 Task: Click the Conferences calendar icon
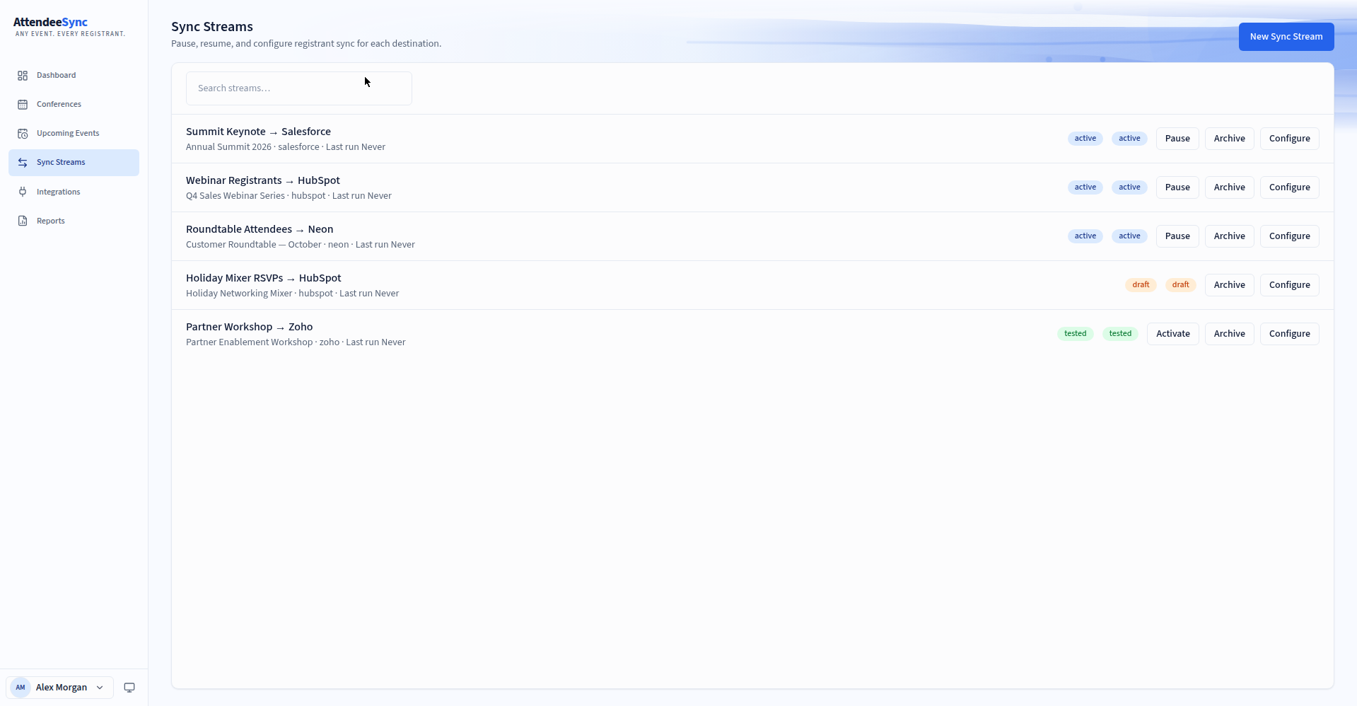23,105
